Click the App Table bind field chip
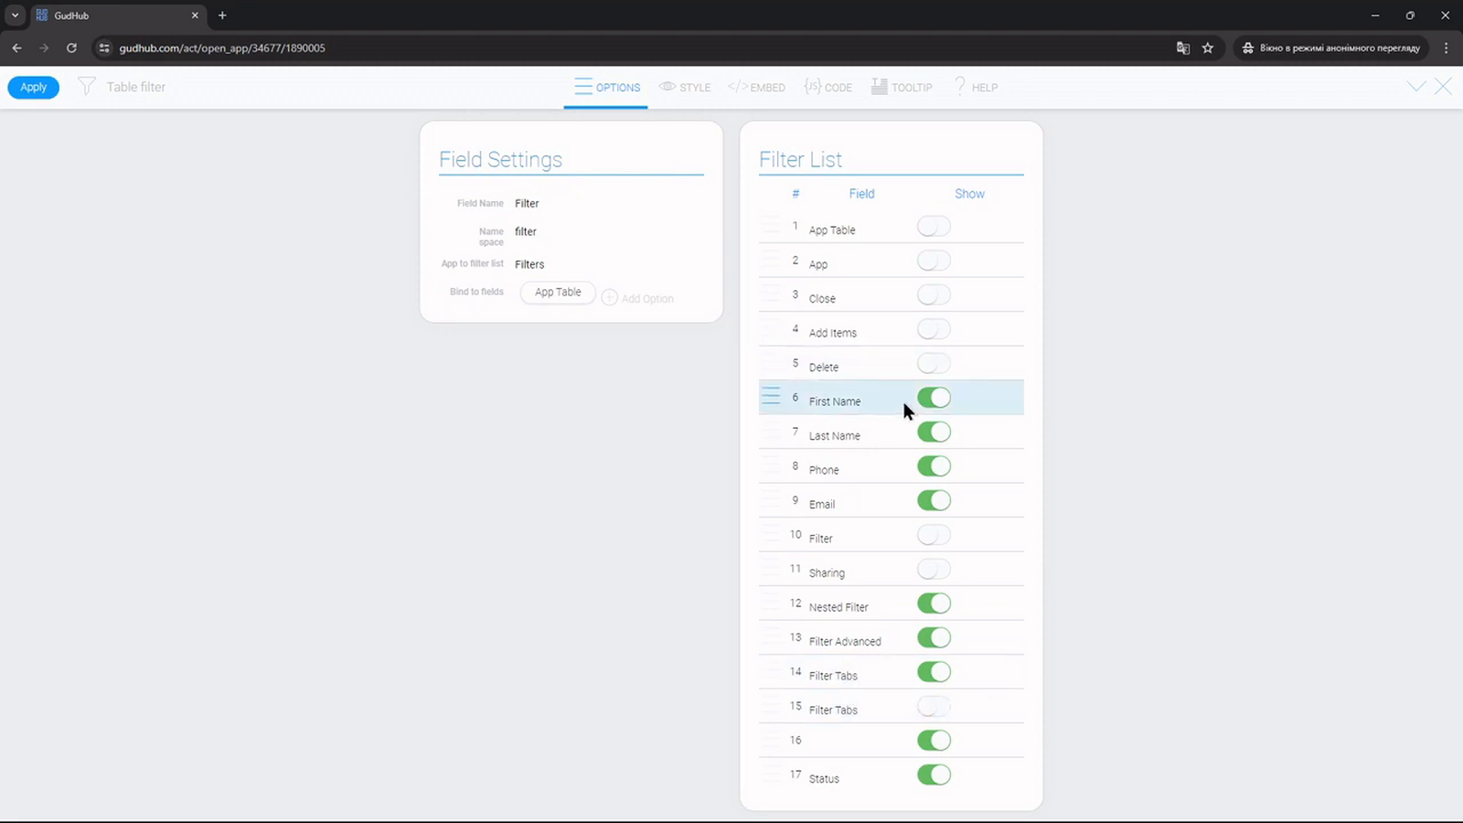The height and width of the screenshot is (823, 1463). pos(558,293)
